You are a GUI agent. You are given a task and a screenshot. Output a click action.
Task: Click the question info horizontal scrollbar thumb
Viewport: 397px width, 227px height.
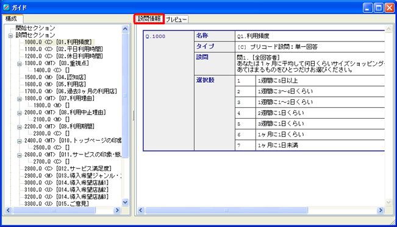(x=226, y=210)
